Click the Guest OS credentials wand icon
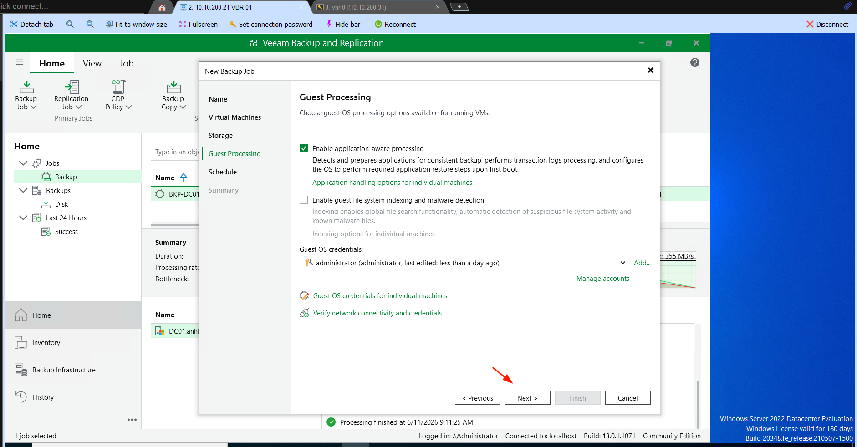This screenshot has width=857, height=447. 304,296
